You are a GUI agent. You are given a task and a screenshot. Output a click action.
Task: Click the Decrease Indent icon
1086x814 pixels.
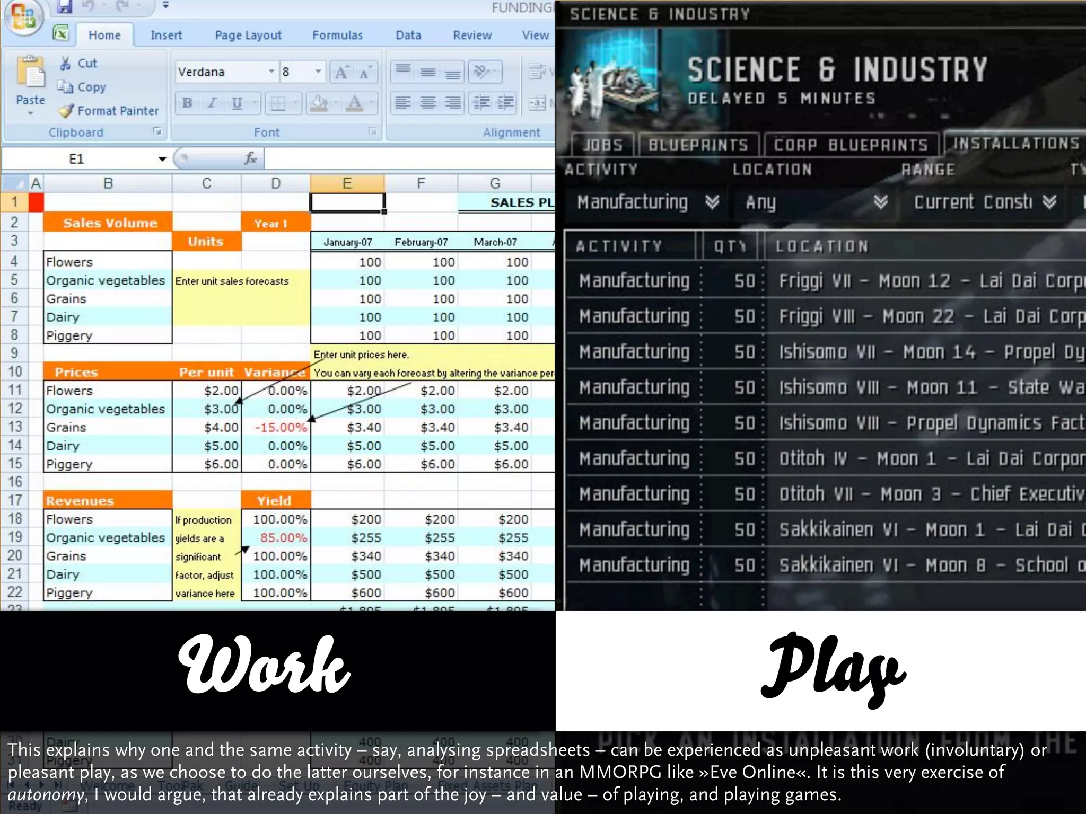point(481,103)
